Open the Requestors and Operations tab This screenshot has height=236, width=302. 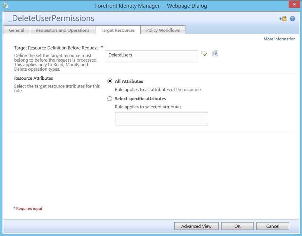(62, 30)
